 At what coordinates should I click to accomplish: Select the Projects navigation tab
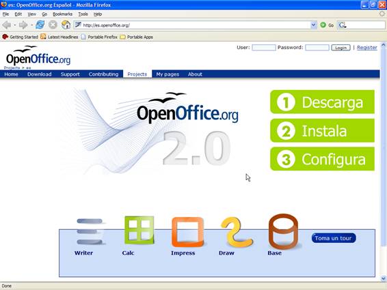[x=137, y=74]
